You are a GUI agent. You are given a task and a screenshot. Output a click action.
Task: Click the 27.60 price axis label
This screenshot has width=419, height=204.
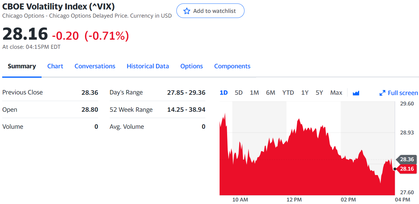tap(407, 192)
